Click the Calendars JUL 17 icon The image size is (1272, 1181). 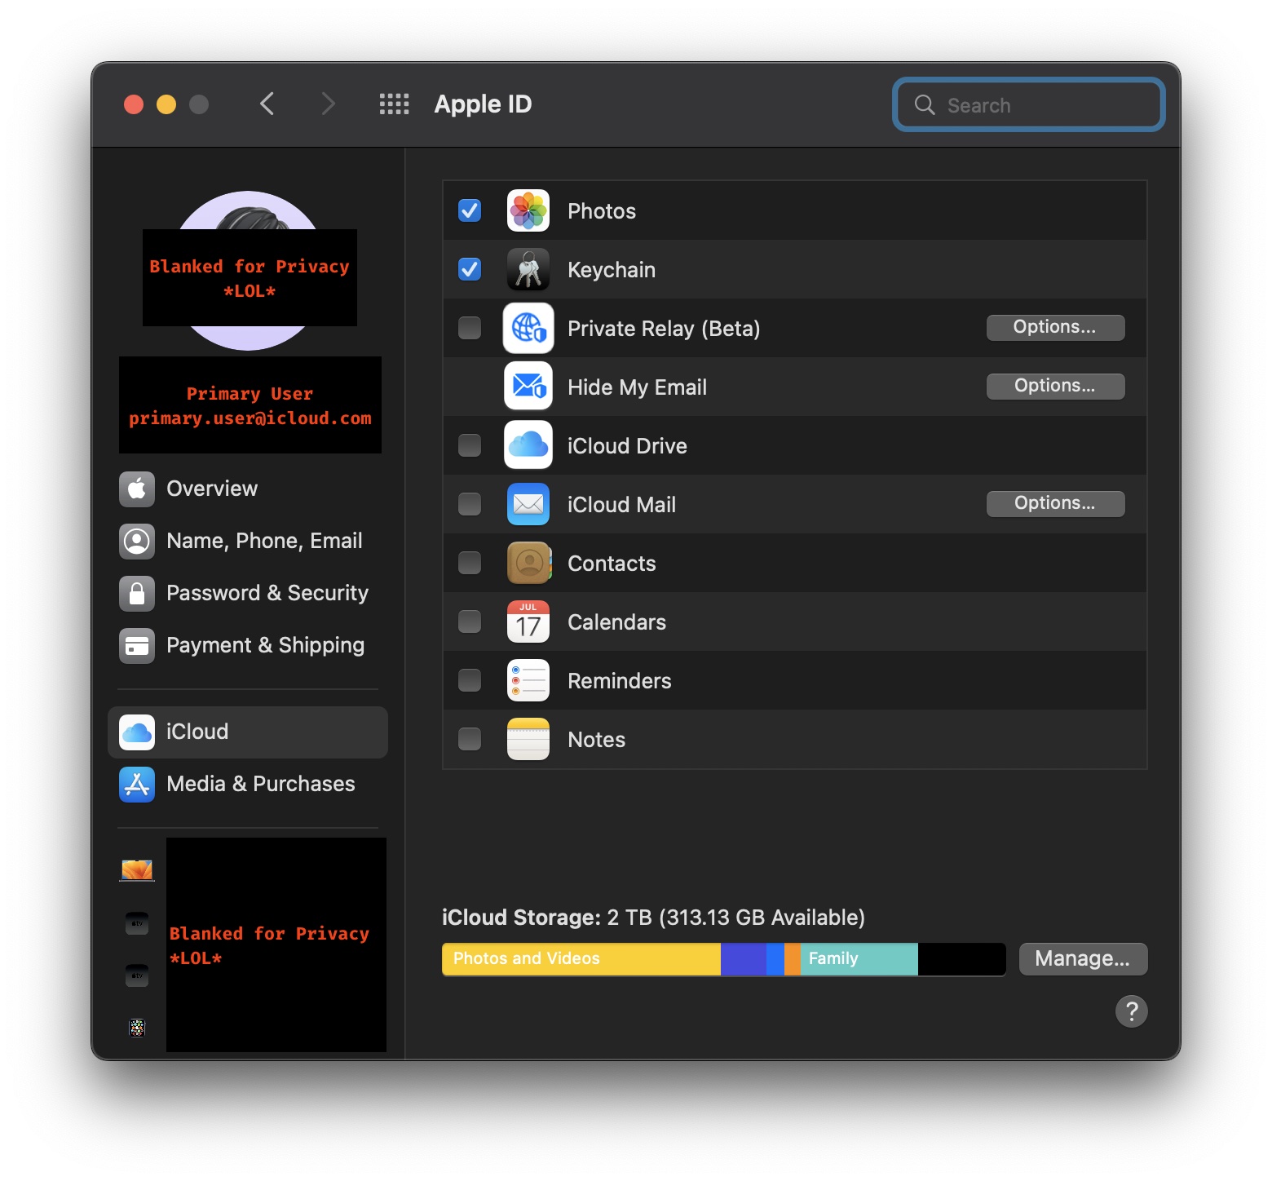pos(528,621)
